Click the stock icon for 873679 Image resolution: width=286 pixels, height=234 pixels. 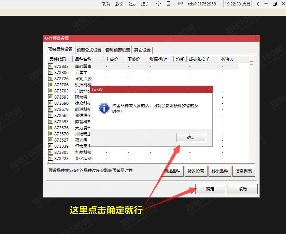(x=51, y=109)
